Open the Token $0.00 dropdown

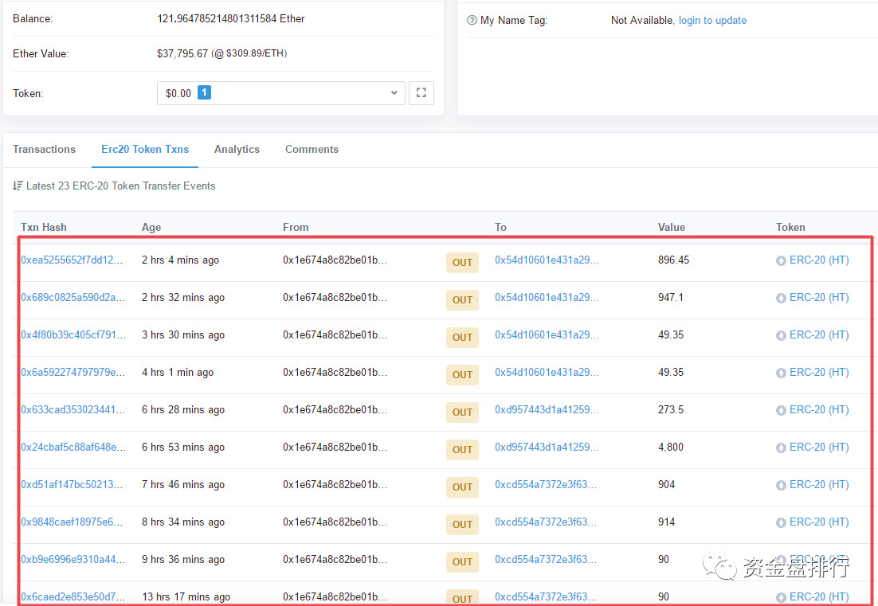tap(280, 93)
